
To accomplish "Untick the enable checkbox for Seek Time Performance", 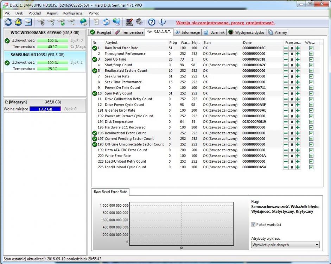I will pyautogui.click(x=311, y=82).
